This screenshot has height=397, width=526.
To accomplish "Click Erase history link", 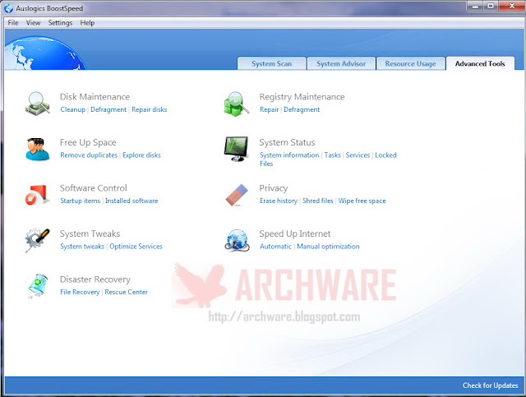I will pos(279,201).
